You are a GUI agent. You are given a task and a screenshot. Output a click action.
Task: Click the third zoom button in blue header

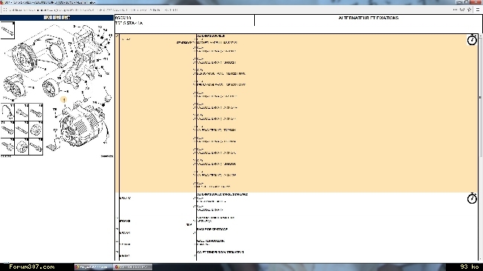click(x=66, y=18)
